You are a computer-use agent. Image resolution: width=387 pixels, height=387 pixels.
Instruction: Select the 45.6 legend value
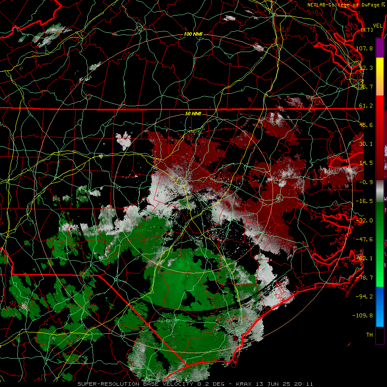pos(366,125)
